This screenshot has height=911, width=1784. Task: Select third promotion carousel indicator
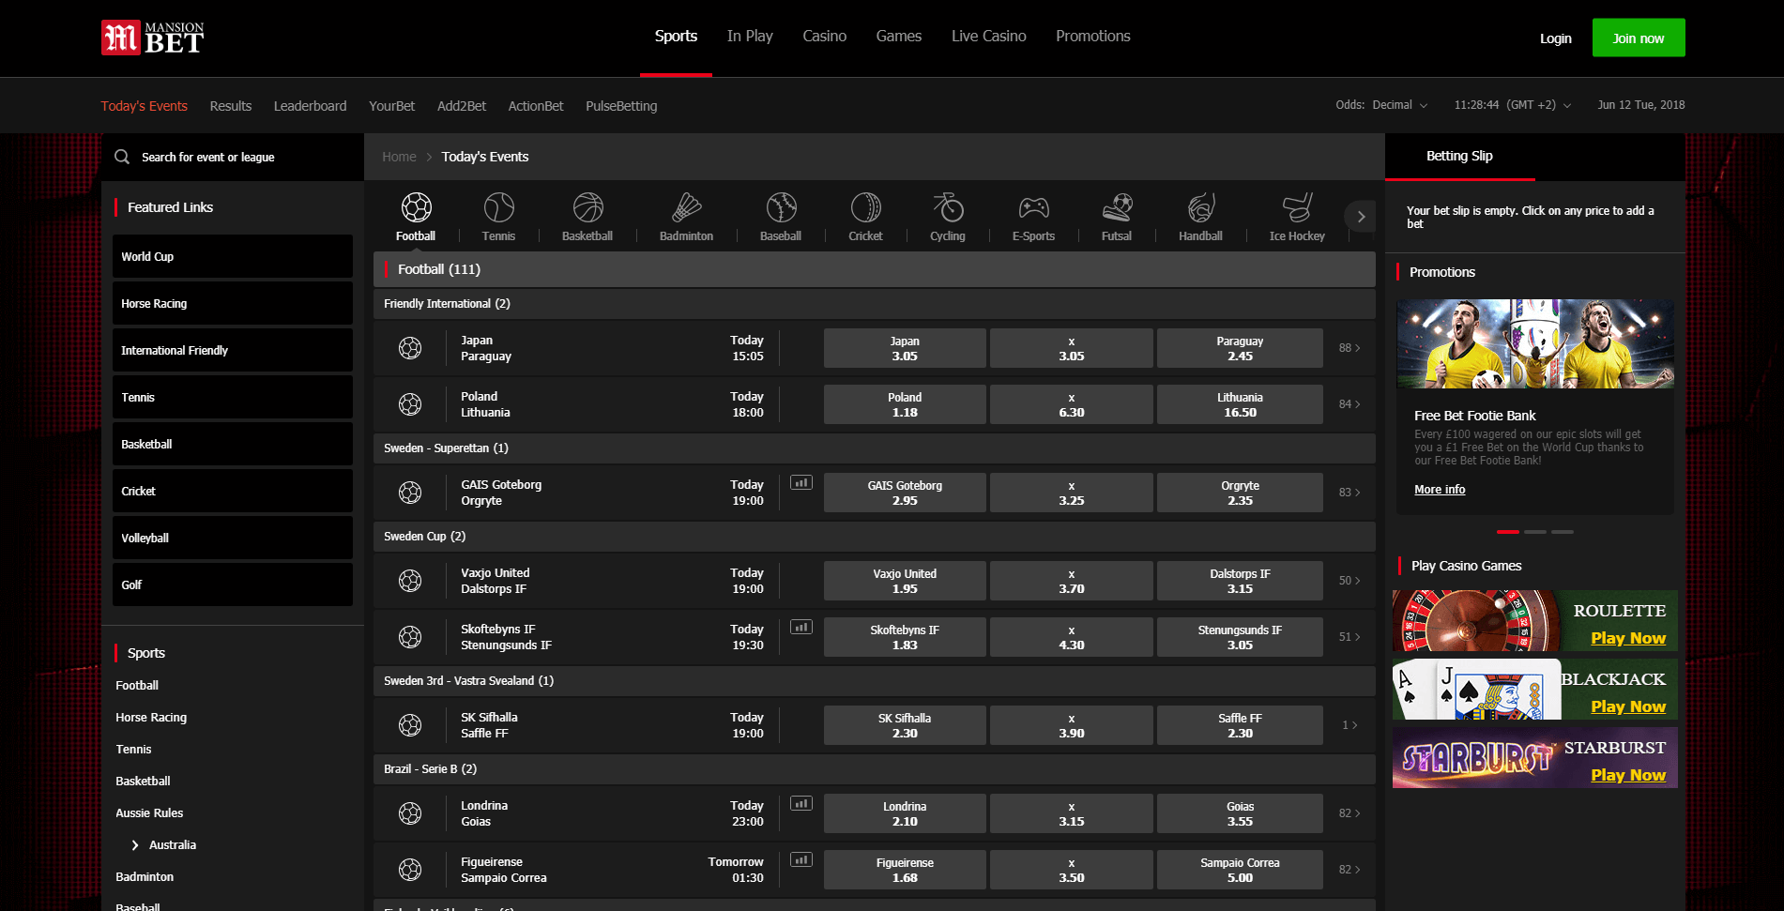pyautogui.click(x=1563, y=532)
